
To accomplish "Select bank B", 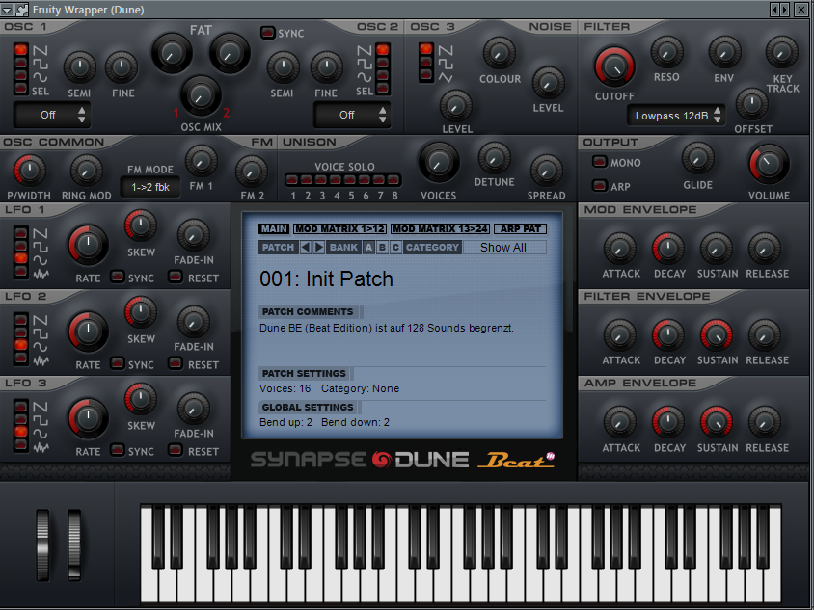I will pyautogui.click(x=382, y=248).
